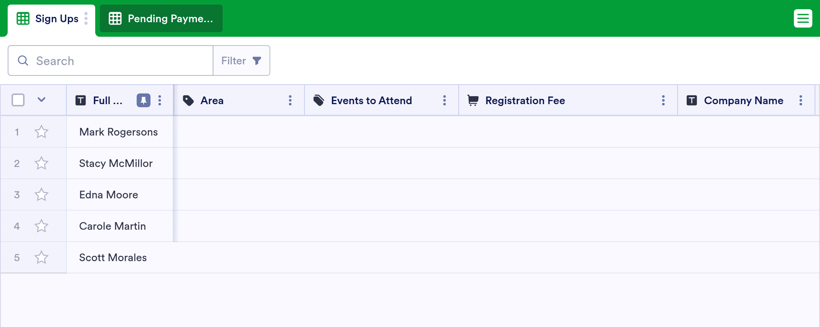Screen dimensions: 820x327
Task: Open Full Name column three-dot menu
Action: pos(160,100)
